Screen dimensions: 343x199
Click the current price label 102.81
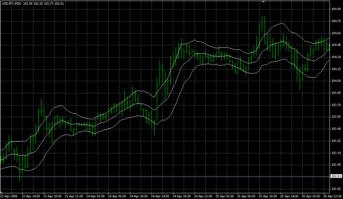point(336,176)
